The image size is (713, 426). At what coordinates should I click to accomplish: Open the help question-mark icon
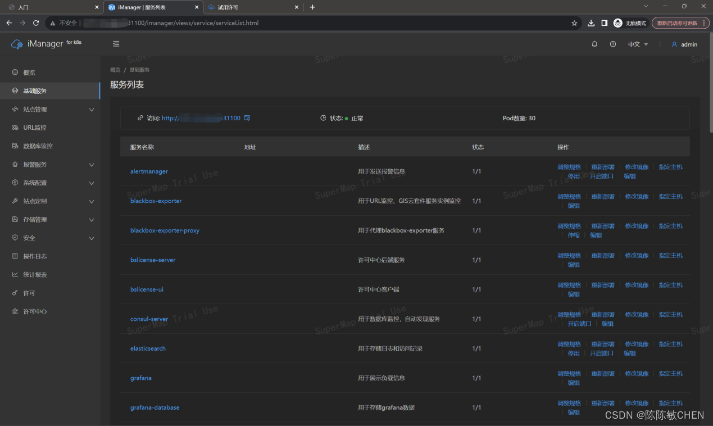click(613, 44)
